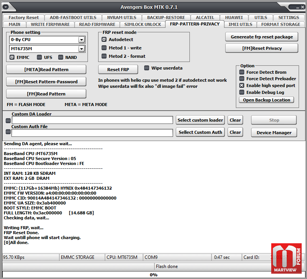Click the 'EXT RAM: 2 GB DRAM' log line
This screenshot has height=279, width=307.
click(27, 178)
